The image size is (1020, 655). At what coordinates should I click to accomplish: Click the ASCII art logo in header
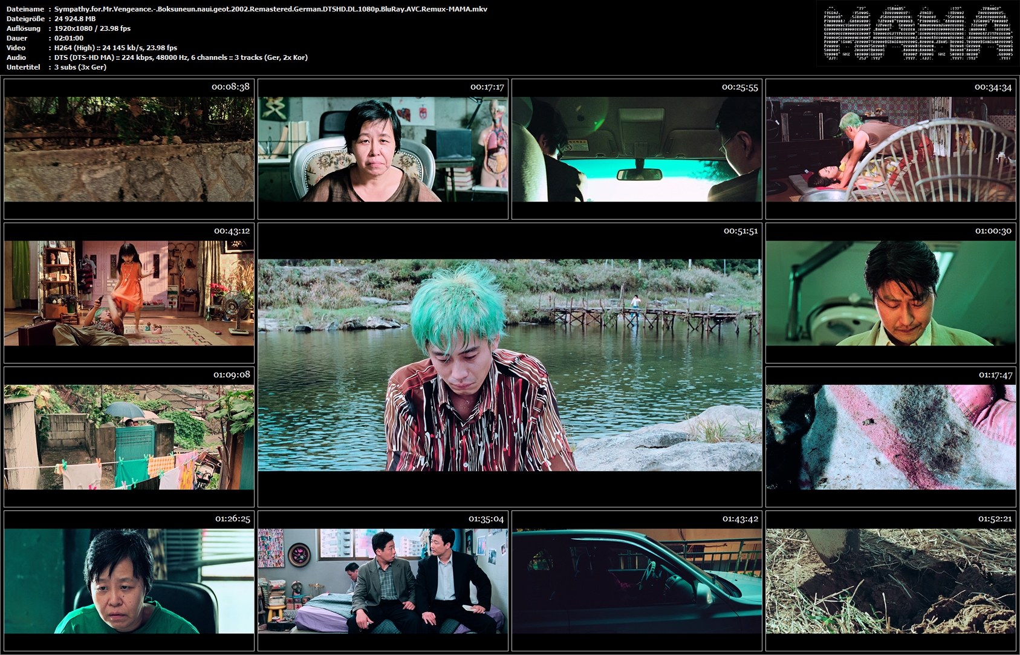tap(917, 33)
